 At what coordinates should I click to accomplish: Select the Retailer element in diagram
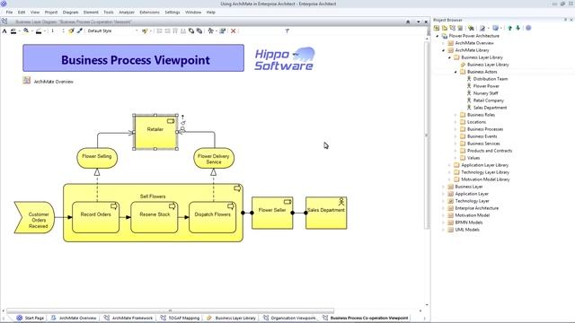coord(155,132)
